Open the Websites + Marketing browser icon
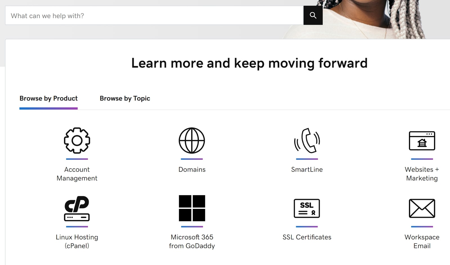 click(x=422, y=141)
